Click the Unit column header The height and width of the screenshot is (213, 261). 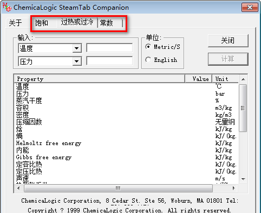225,79
